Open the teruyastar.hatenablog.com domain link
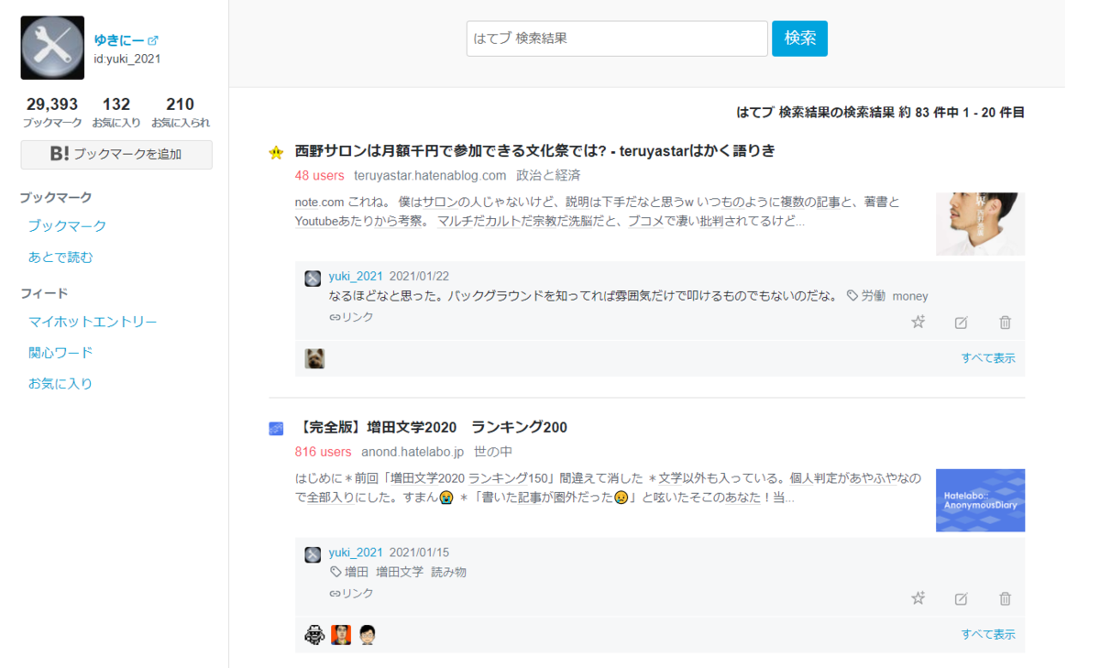 click(430, 175)
